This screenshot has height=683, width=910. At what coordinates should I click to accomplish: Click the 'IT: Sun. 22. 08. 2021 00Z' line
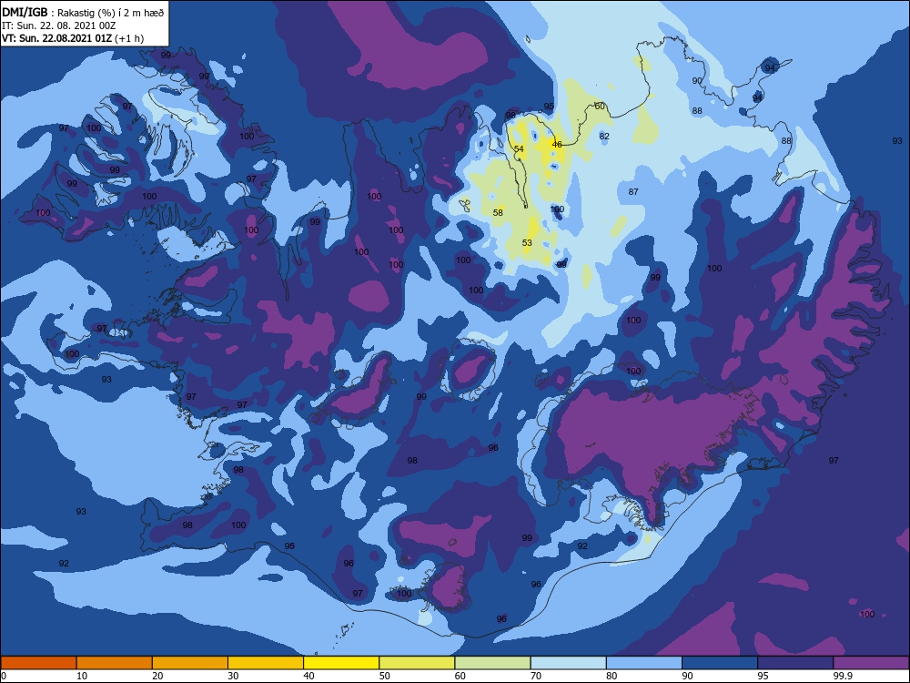(x=58, y=25)
